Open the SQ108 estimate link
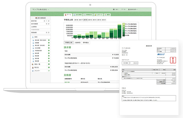183x118 pixels. (x=67, y=82)
